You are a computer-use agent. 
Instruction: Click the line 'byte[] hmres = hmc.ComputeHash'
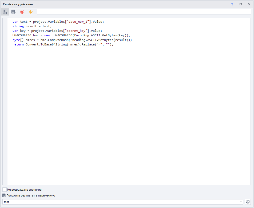point(72,40)
